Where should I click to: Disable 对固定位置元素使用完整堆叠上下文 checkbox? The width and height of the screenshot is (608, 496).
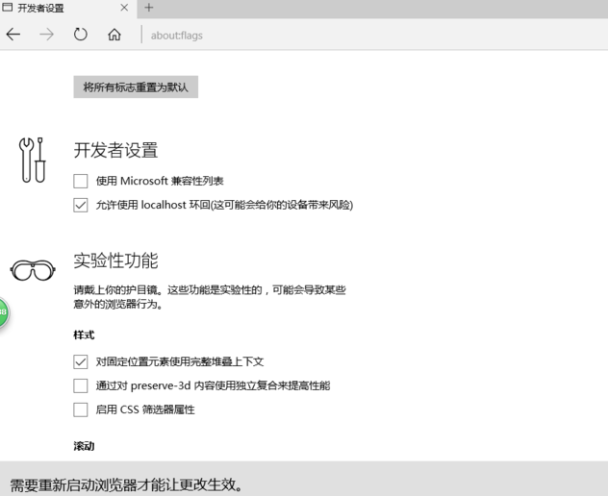coord(81,362)
